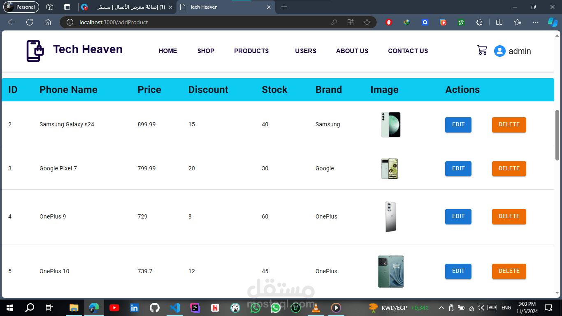Open the Favorites list icon
The height and width of the screenshot is (316, 562).
[518, 22]
